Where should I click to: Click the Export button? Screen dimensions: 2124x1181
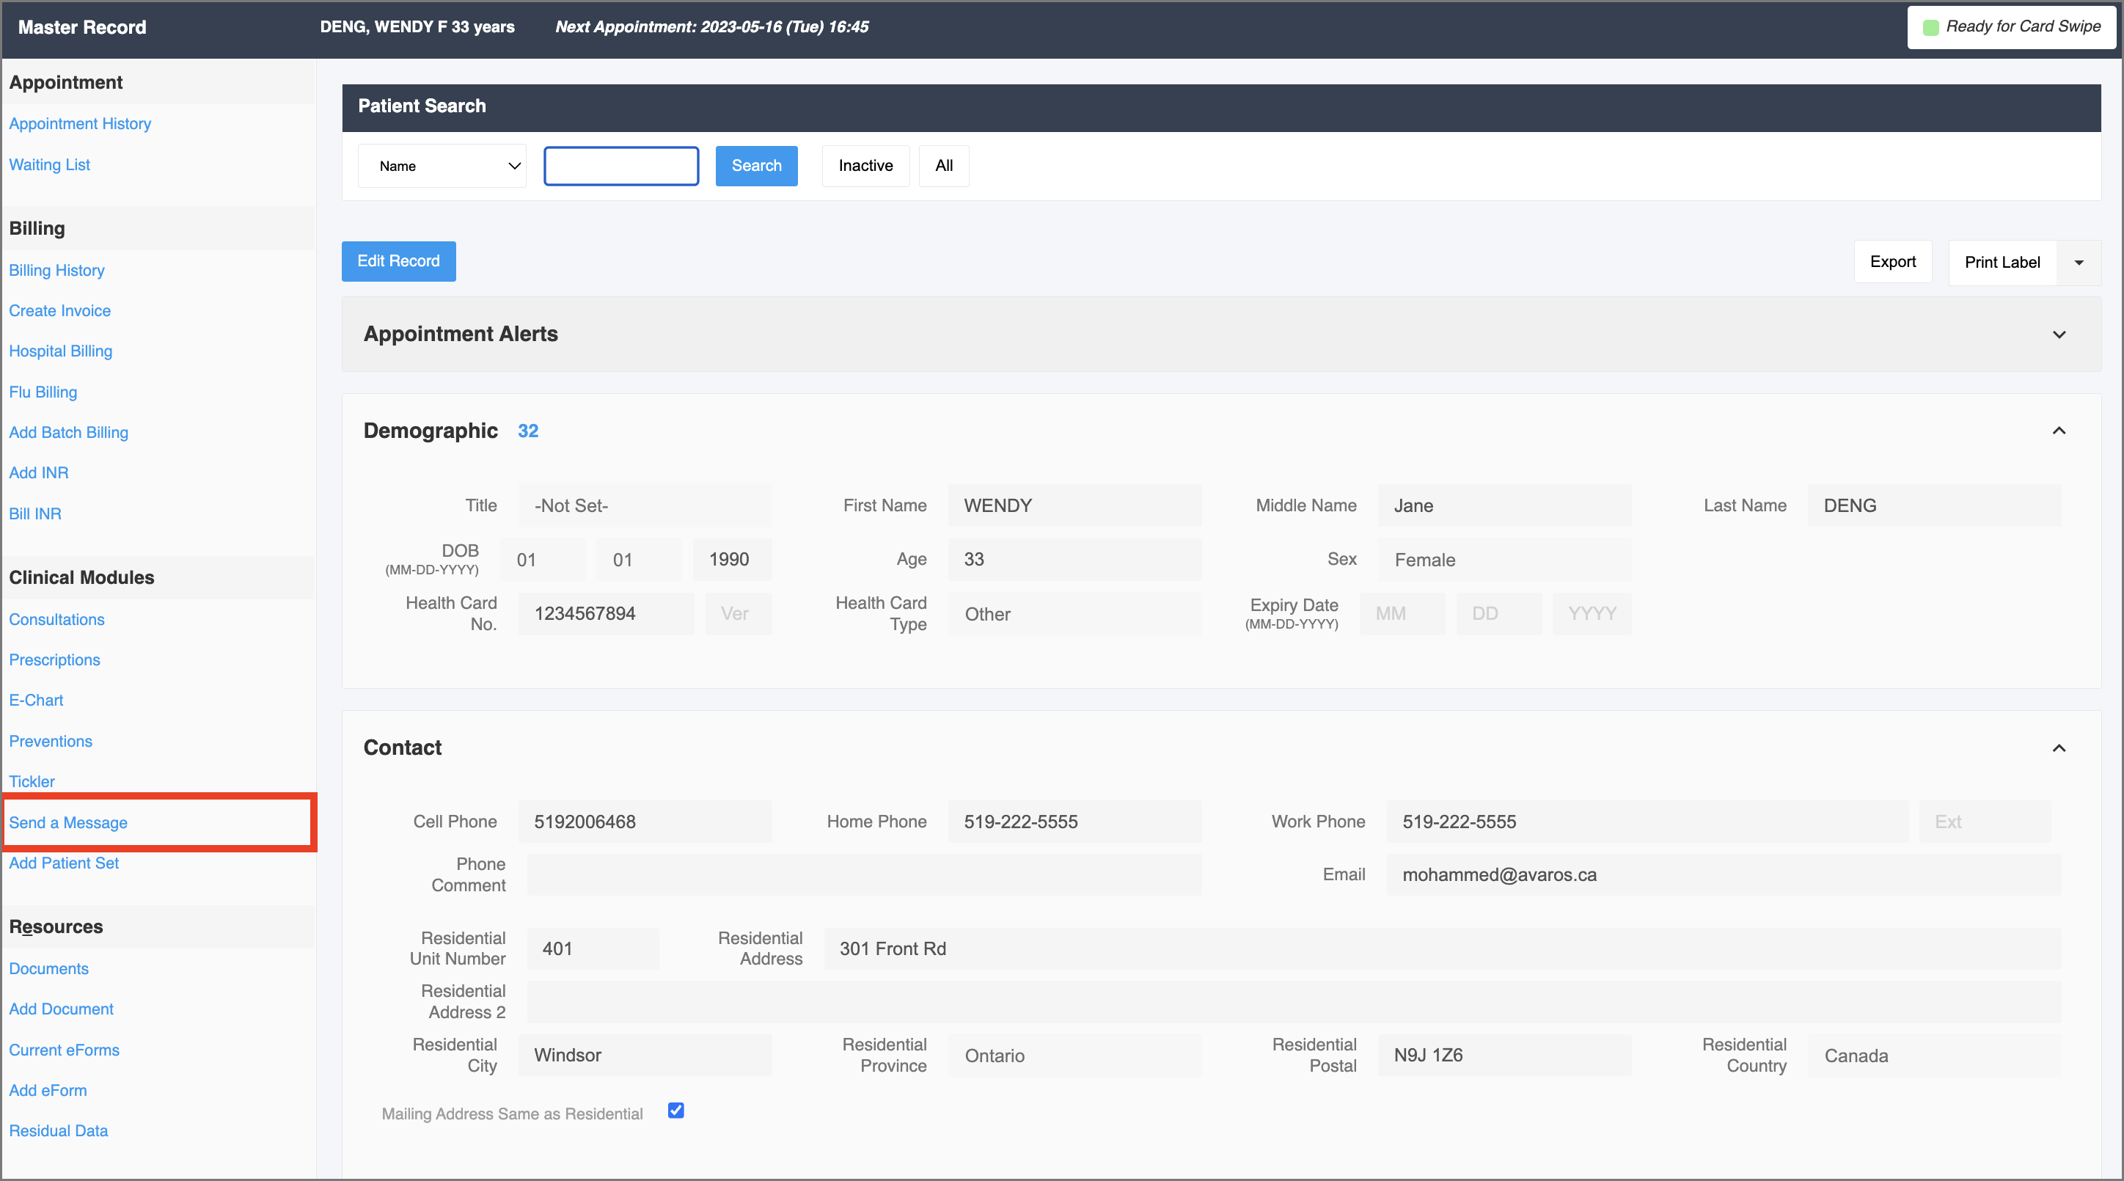pyautogui.click(x=1892, y=261)
